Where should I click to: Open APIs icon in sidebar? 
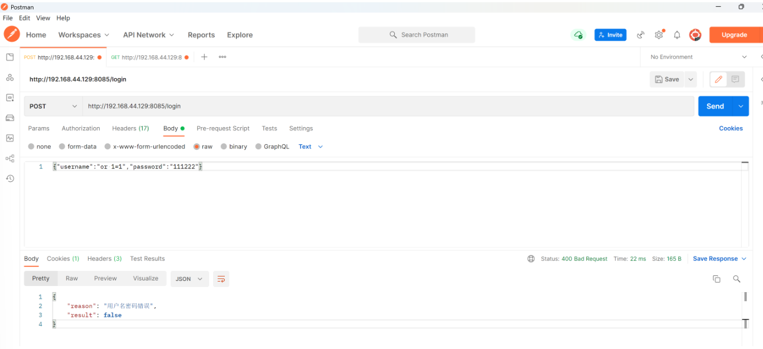click(x=9, y=77)
